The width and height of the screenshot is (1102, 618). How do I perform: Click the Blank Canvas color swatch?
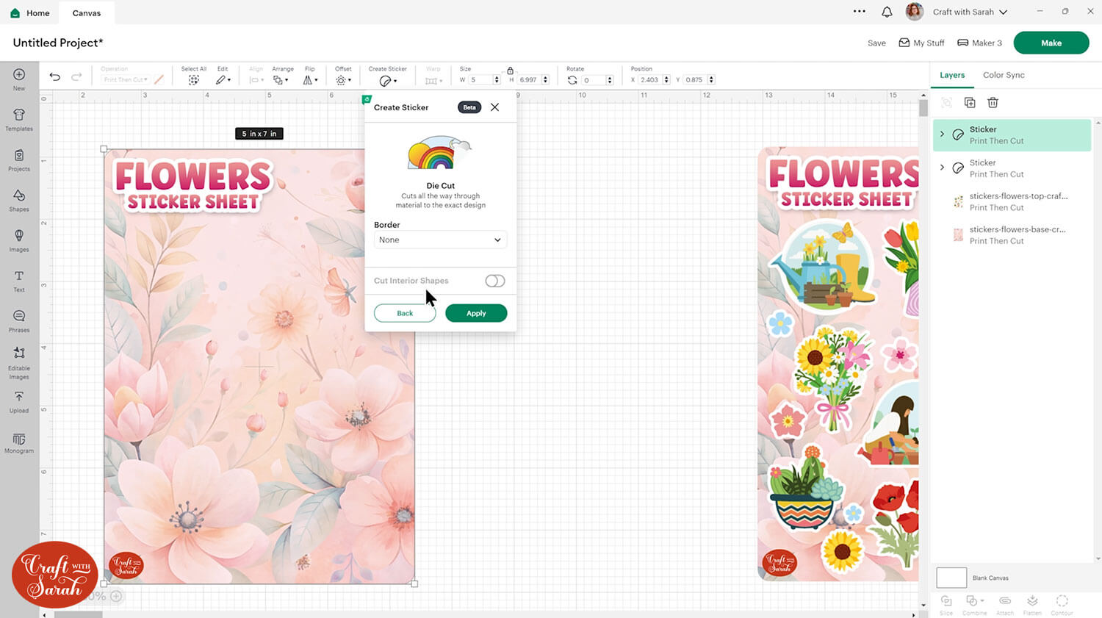pyautogui.click(x=951, y=578)
